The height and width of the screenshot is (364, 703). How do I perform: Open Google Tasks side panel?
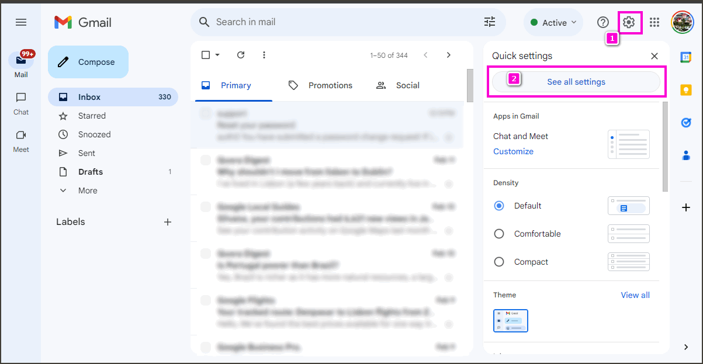pyautogui.click(x=686, y=122)
